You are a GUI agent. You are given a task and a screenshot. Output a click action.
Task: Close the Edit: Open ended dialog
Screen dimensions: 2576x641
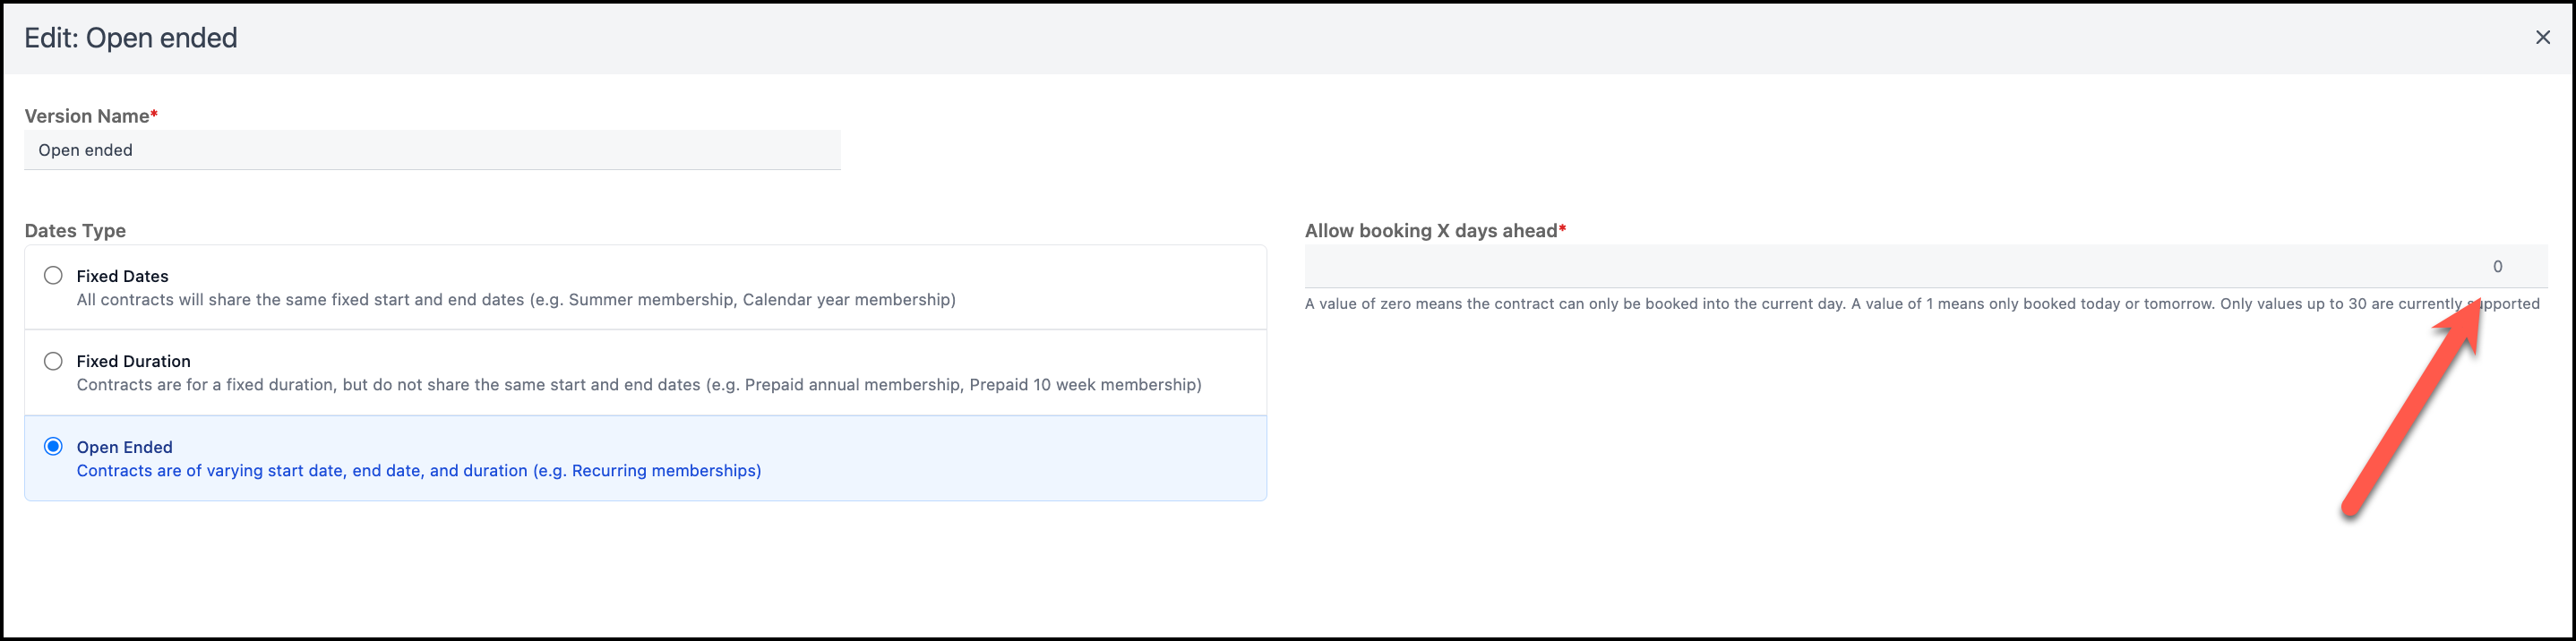2542,37
